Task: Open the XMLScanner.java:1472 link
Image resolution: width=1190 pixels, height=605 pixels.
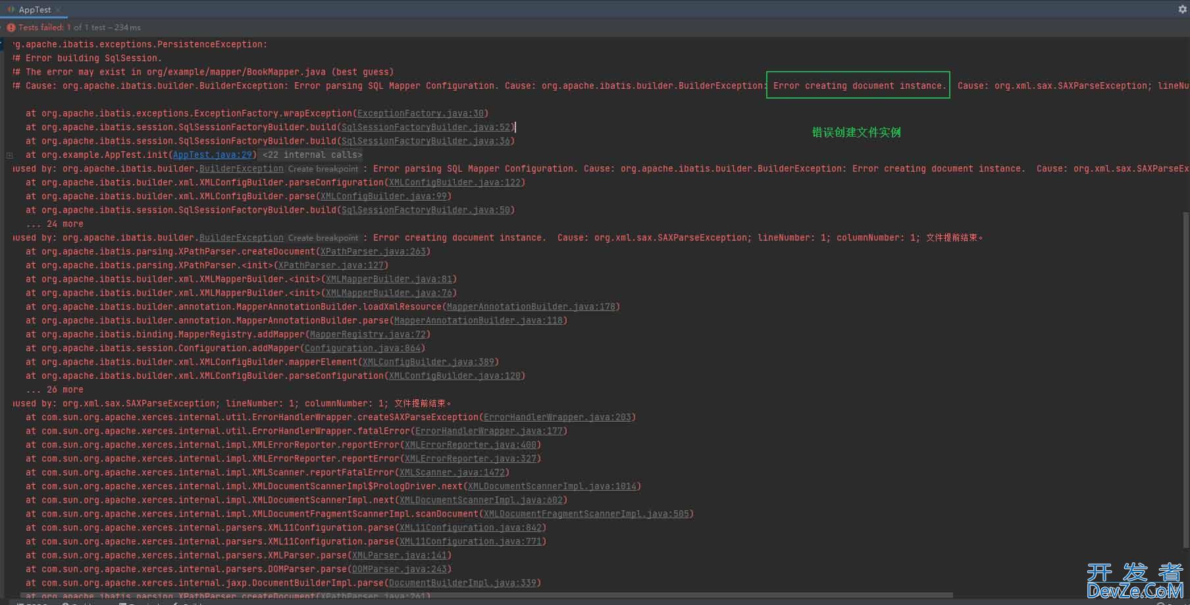Action: [452, 473]
